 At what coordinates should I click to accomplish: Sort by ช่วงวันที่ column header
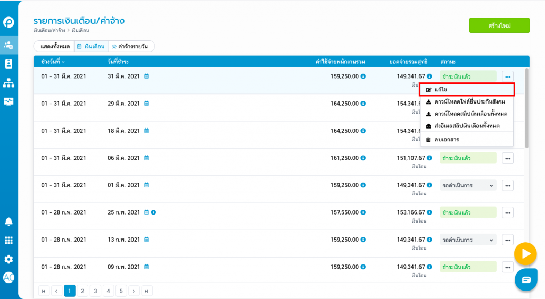(x=53, y=62)
